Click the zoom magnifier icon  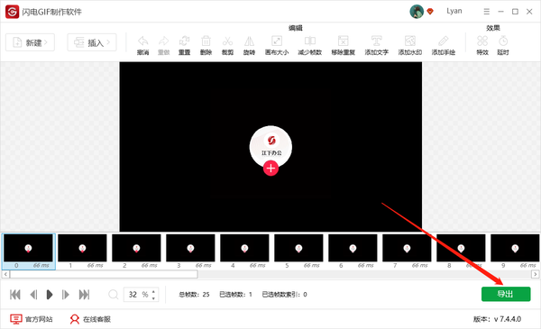click(x=114, y=295)
